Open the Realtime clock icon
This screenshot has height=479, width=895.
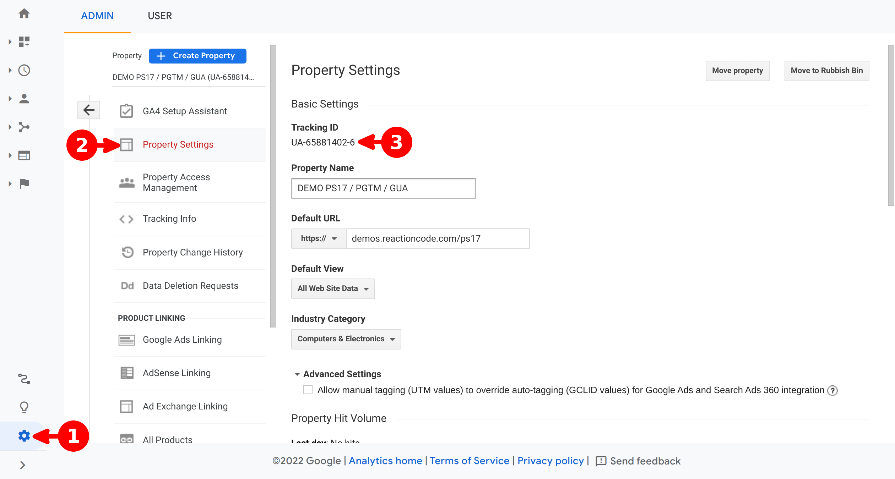(24, 70)
